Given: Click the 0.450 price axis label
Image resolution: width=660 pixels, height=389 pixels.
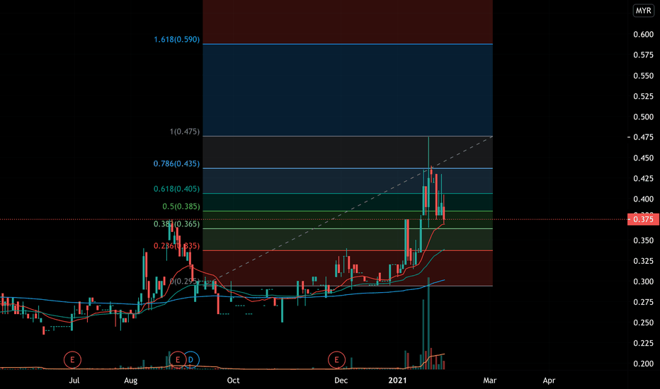Looking at the screenshot, I should pos(643,158).
